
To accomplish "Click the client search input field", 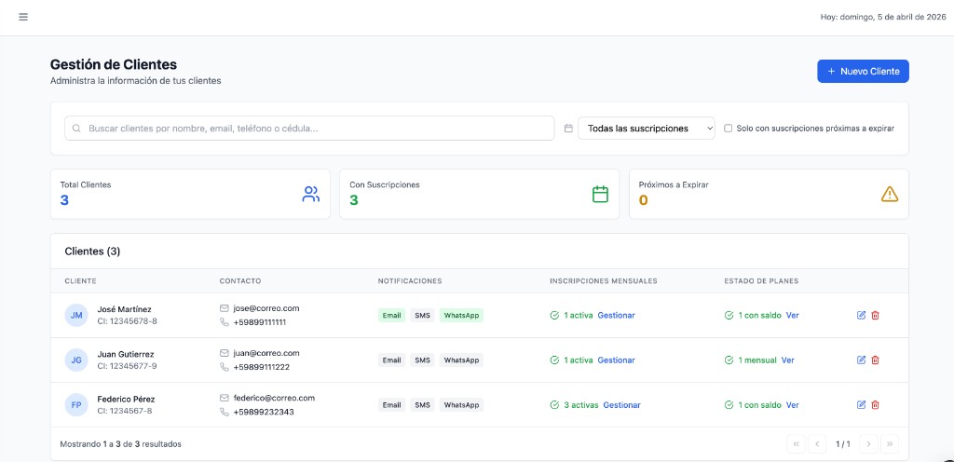I will [307, 129].
